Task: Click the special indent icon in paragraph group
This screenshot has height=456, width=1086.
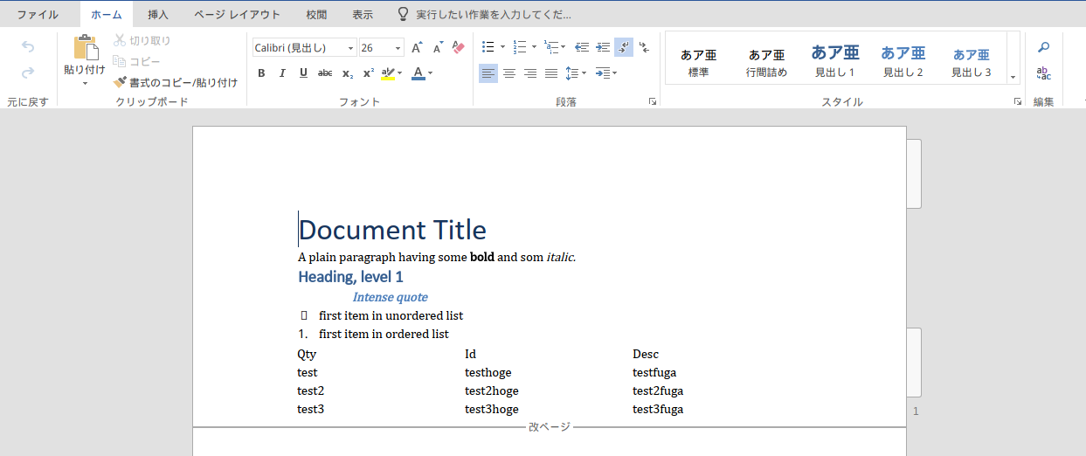Action: point(603,73)
